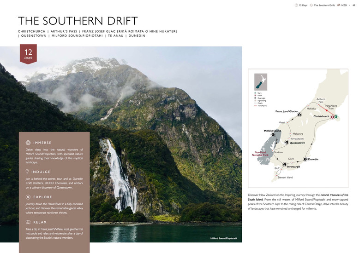359x253 pixels.
Task: Click the 'IMMERSE' heading
Action: point(42,143)
